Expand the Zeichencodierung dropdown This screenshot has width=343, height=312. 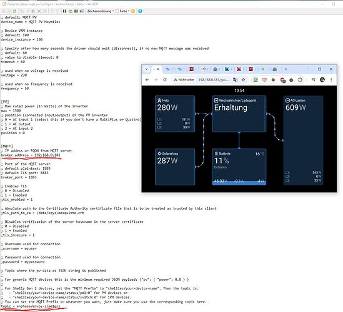101,11
